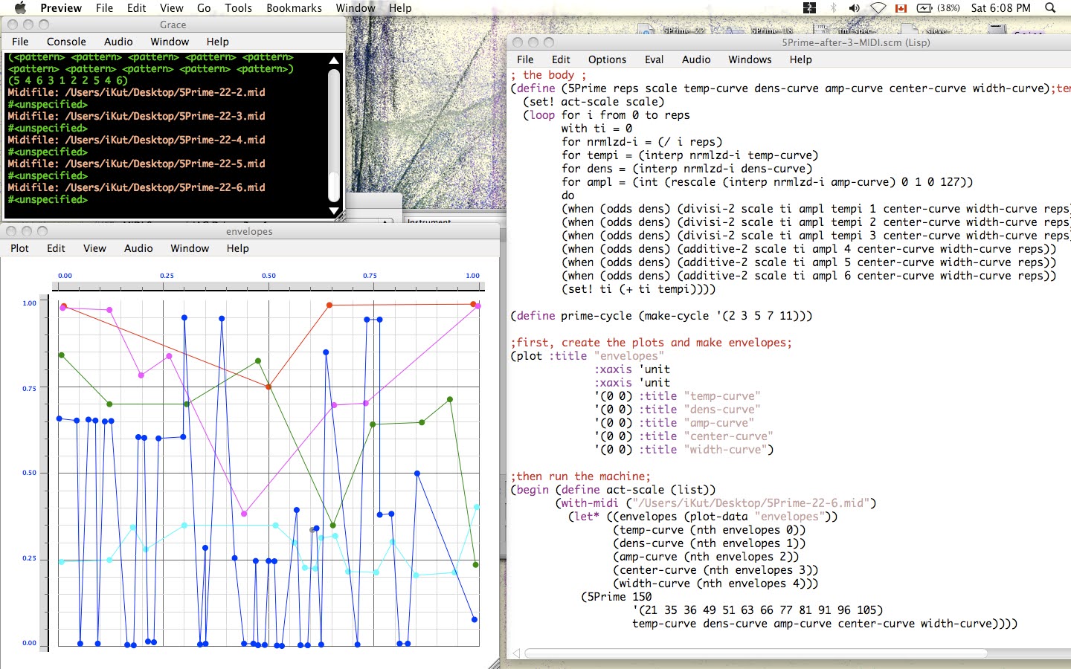This screenshot has height=669, width=1071.
Task: Place cursor on '; the body ;' comment
Action: click(548, 75)
